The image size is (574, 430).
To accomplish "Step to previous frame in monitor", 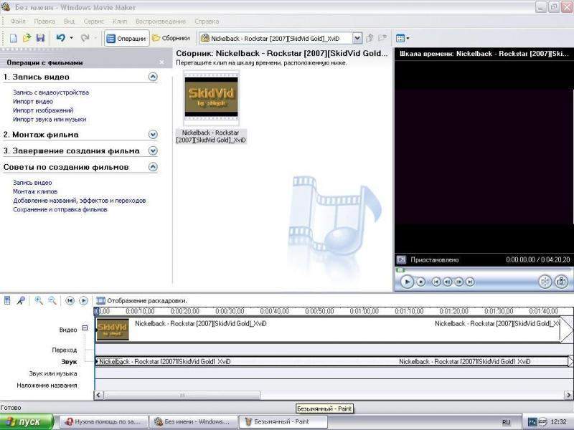I will (447, 282).
